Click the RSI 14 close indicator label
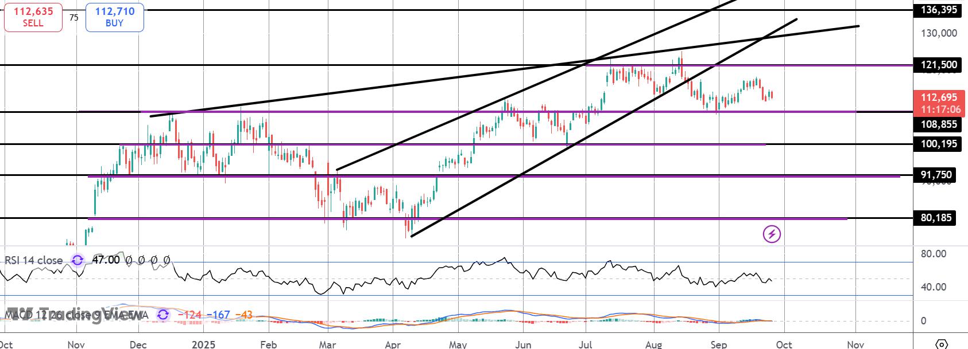This screenshot has width=968, height=349. [x=34, y=260]
